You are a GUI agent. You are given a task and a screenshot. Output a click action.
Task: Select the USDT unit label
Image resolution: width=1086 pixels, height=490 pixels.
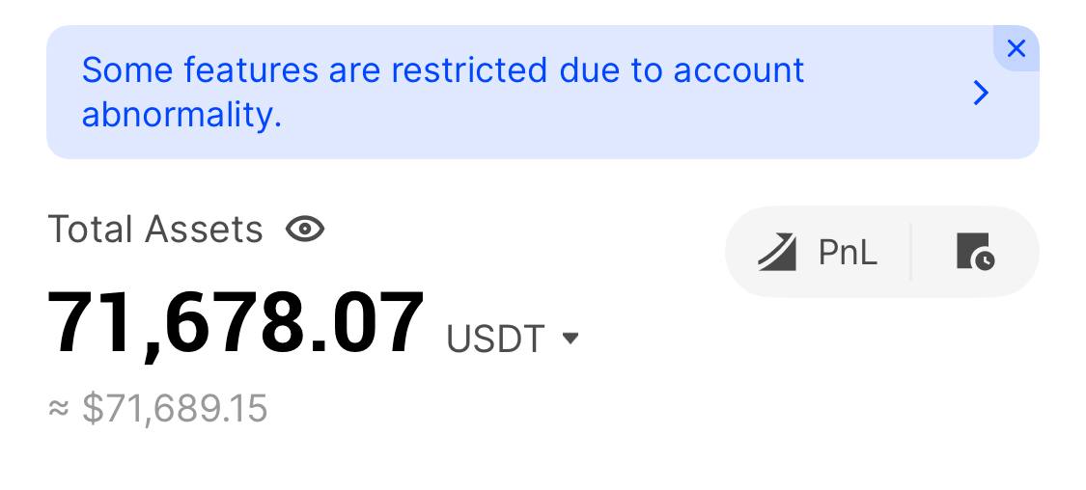[495, 340]
